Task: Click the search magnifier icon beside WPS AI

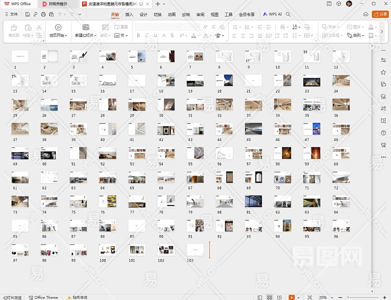Action: point(288,14)
